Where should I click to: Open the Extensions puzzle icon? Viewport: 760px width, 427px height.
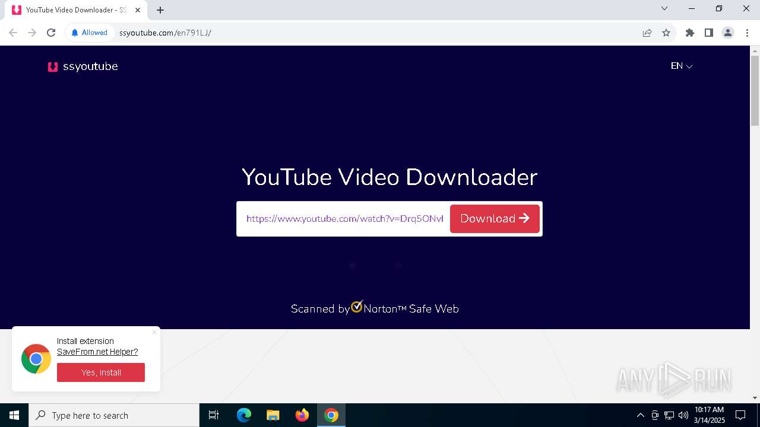tap(690, 33)
